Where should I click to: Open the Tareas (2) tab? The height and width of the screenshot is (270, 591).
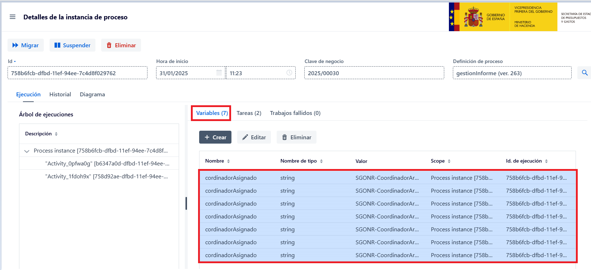[249, 113]
